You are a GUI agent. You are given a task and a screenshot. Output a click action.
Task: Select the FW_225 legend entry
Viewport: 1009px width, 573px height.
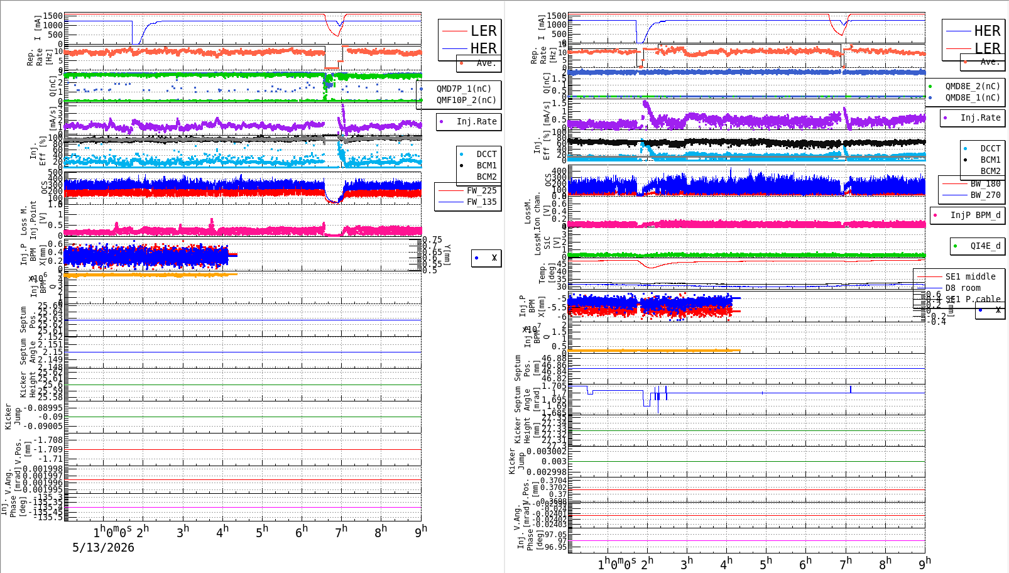coord(481,190)
